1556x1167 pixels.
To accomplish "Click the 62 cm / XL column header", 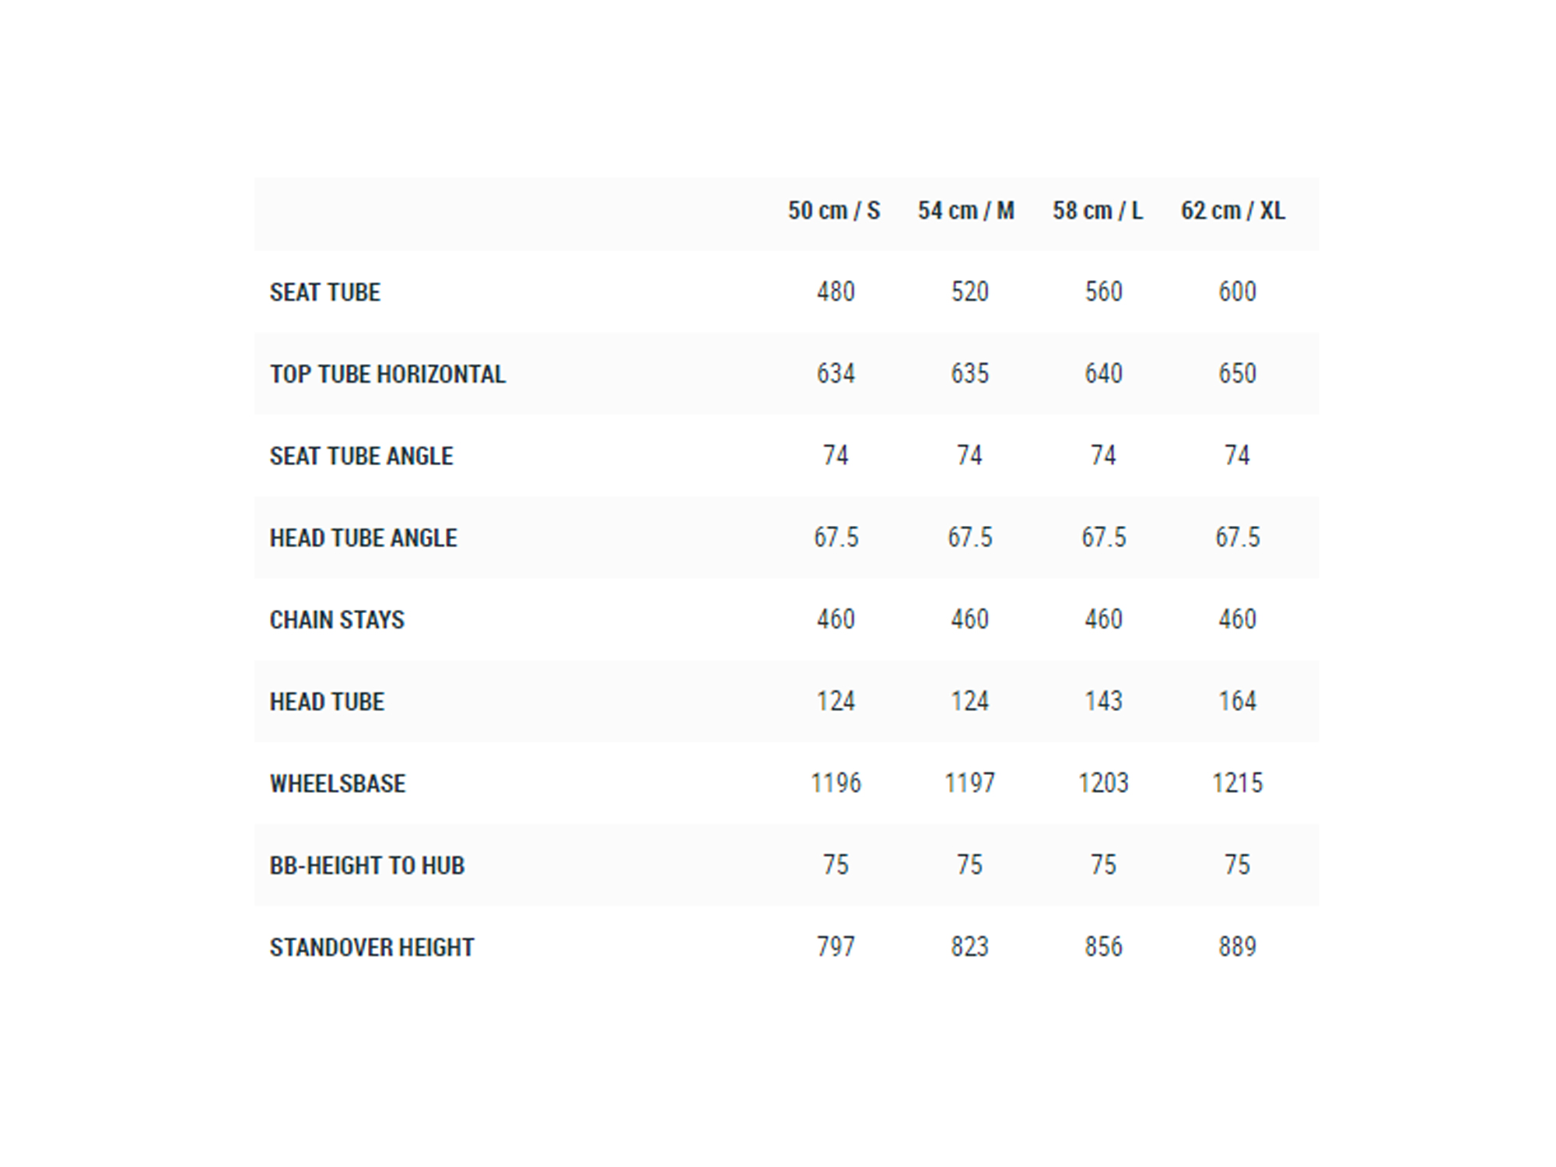I will [x=1233, y=211].
